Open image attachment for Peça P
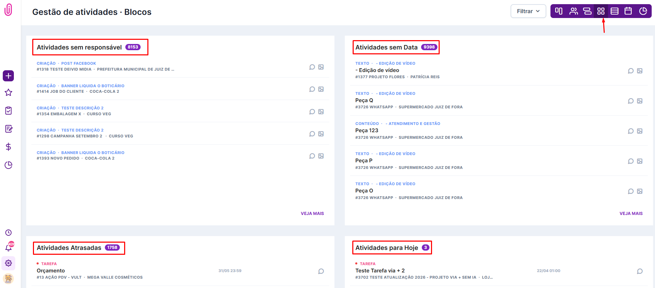Viewport: 655px width, 288px height. [640, 161]
